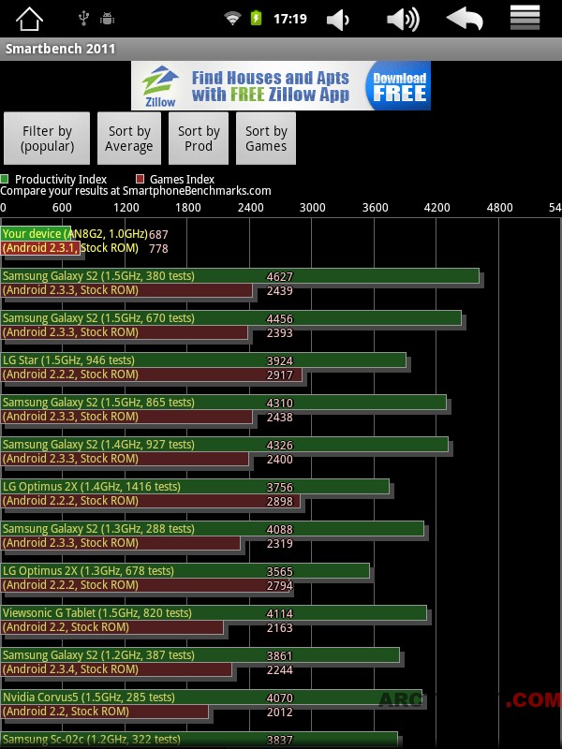
Task: Select Samsung Galaxy S2 670 tests row
Action: [x=231, y=325]
